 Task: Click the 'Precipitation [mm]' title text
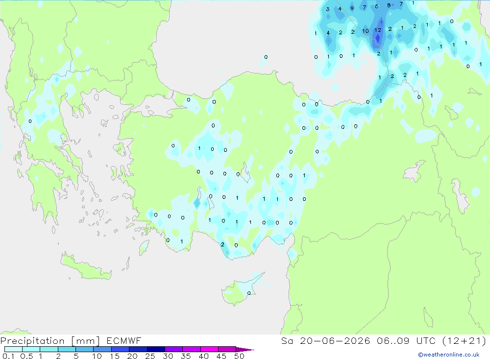tap(50, 341)
